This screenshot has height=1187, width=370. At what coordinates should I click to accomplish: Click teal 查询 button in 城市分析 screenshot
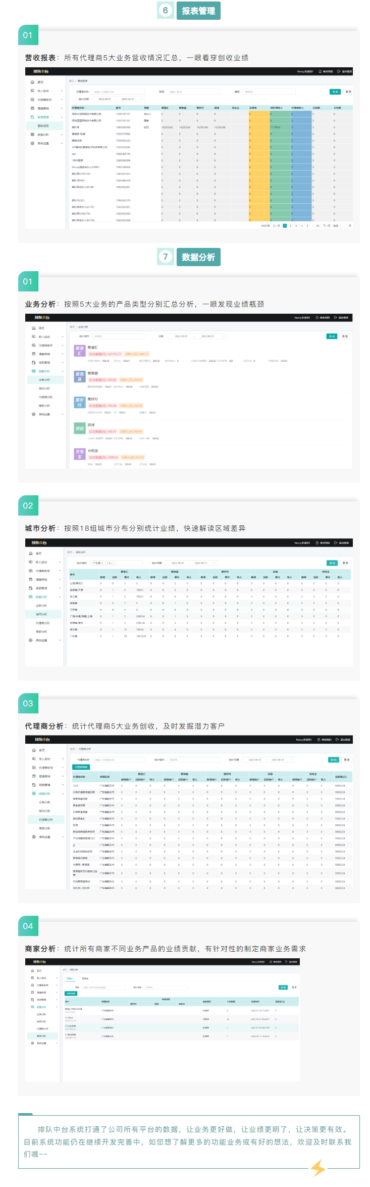(x=332, y=563)
